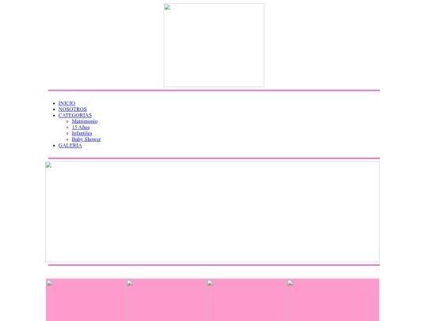Go to the NOSOTROS page
Image resolution: width=428 pixels, height=321 pixels.
[x=72, y=109]
